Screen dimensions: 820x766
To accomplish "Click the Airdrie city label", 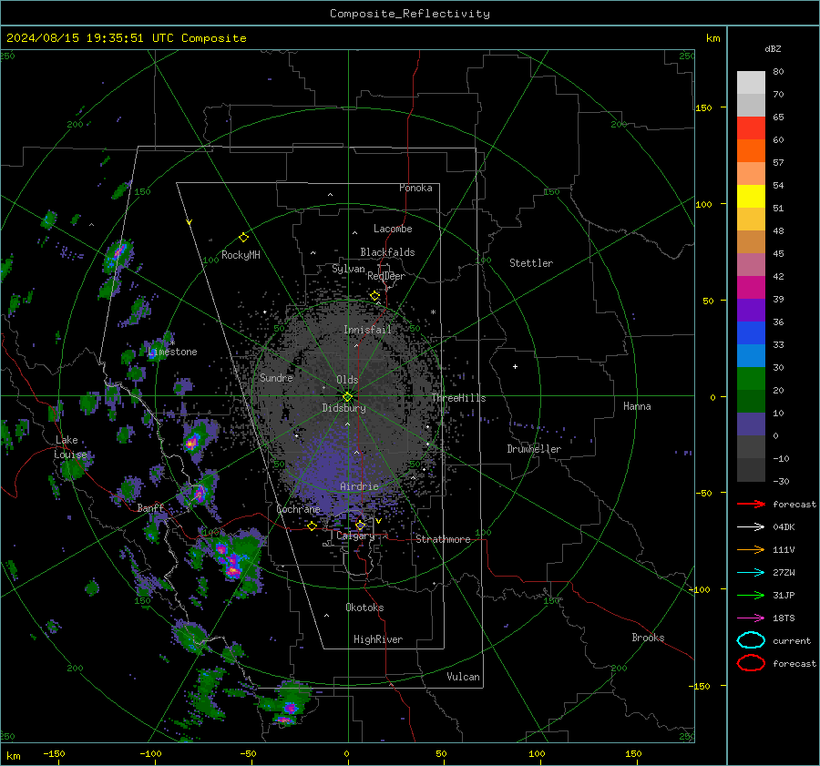I will click(359, 486).
